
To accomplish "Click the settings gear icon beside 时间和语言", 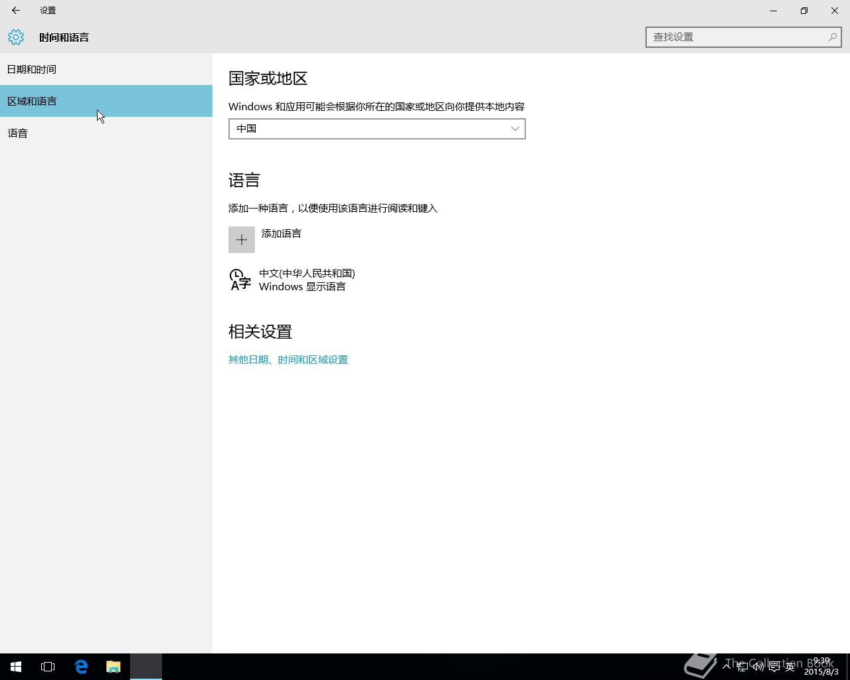I will pos(16,37).
